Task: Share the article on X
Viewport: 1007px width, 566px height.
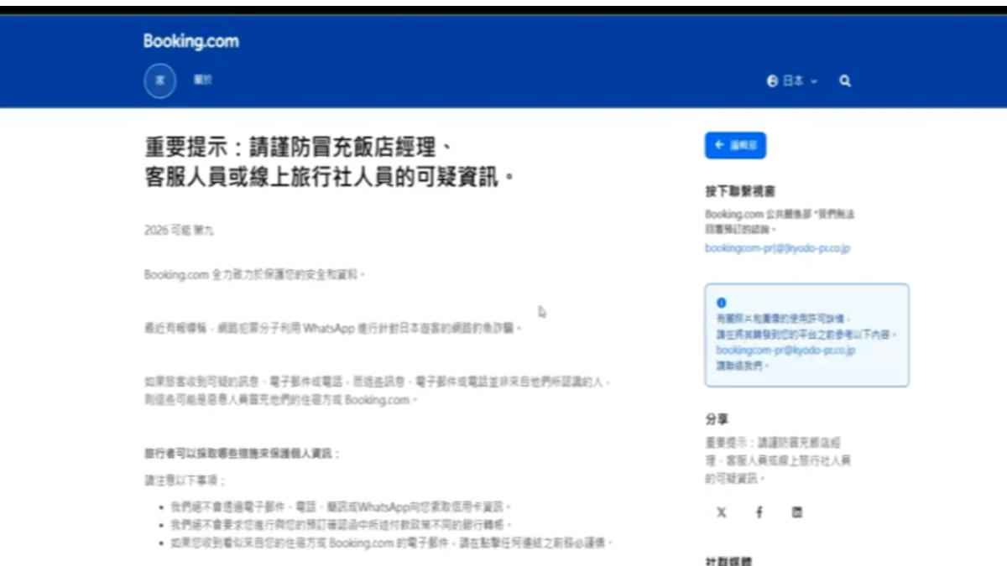Action: click(x=722, y=512)
